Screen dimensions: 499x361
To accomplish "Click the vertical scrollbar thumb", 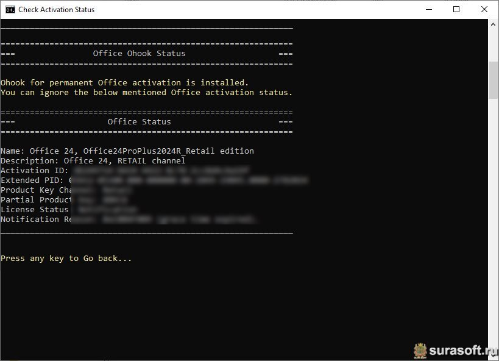I will pyautogui.click(x=493, y=80).
